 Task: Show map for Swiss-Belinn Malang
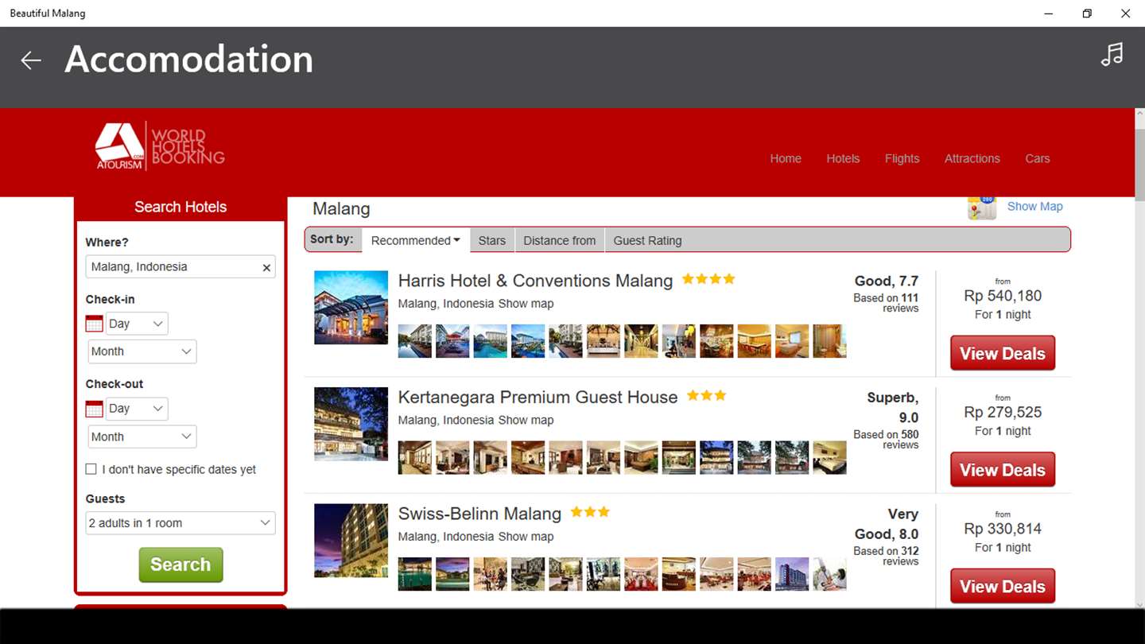tap(526, 537)
